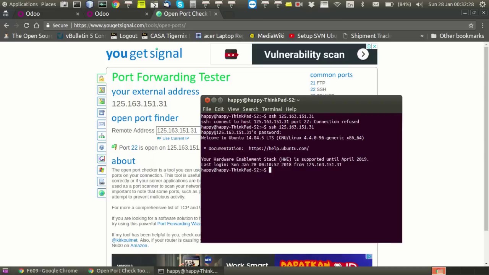Viewport: 489px width, 275px height.
Task: Open the Other bookmarks folder
Action: pos(457,36)
